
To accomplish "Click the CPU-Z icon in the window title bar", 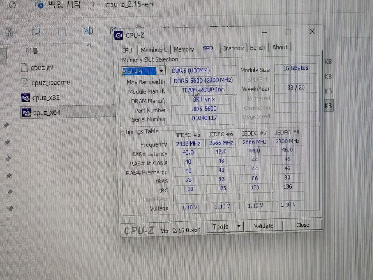I will [x=119, y=35].
